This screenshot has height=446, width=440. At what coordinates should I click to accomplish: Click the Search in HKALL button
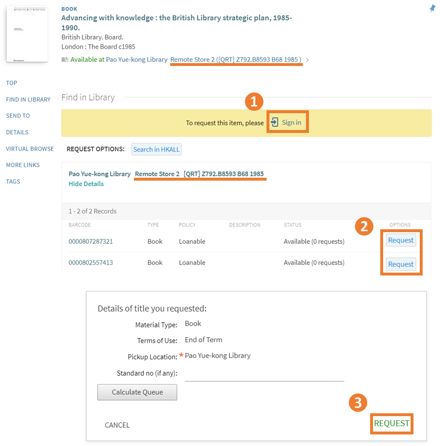click(x=156, y=149)
